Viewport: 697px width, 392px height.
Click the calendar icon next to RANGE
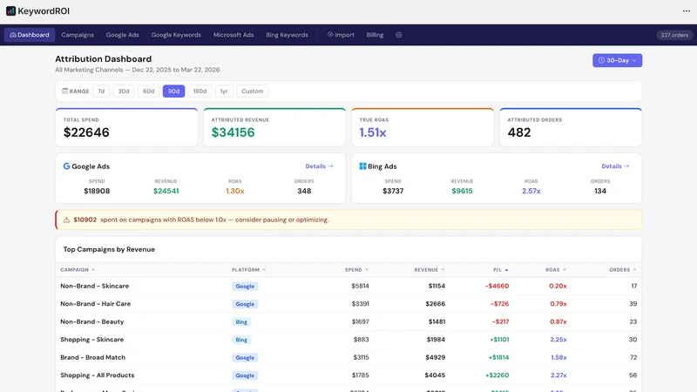click(64, 91)
